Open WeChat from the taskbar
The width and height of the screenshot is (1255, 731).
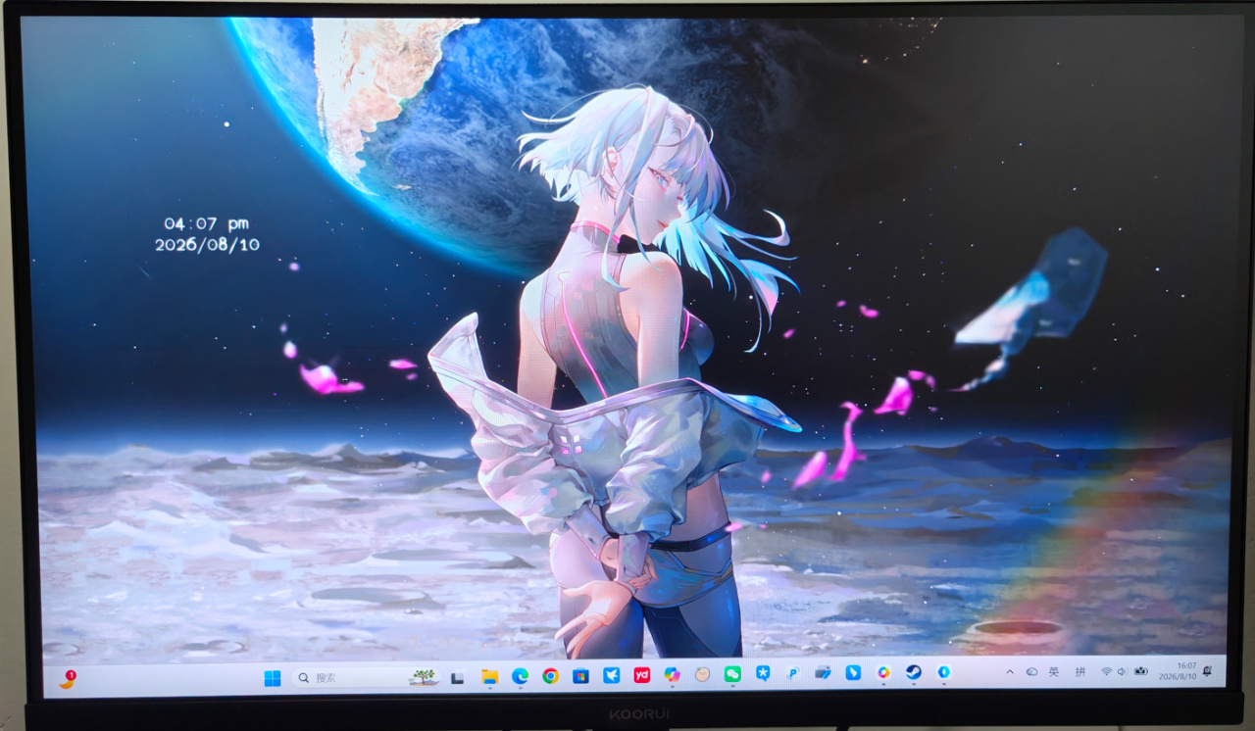732,674
